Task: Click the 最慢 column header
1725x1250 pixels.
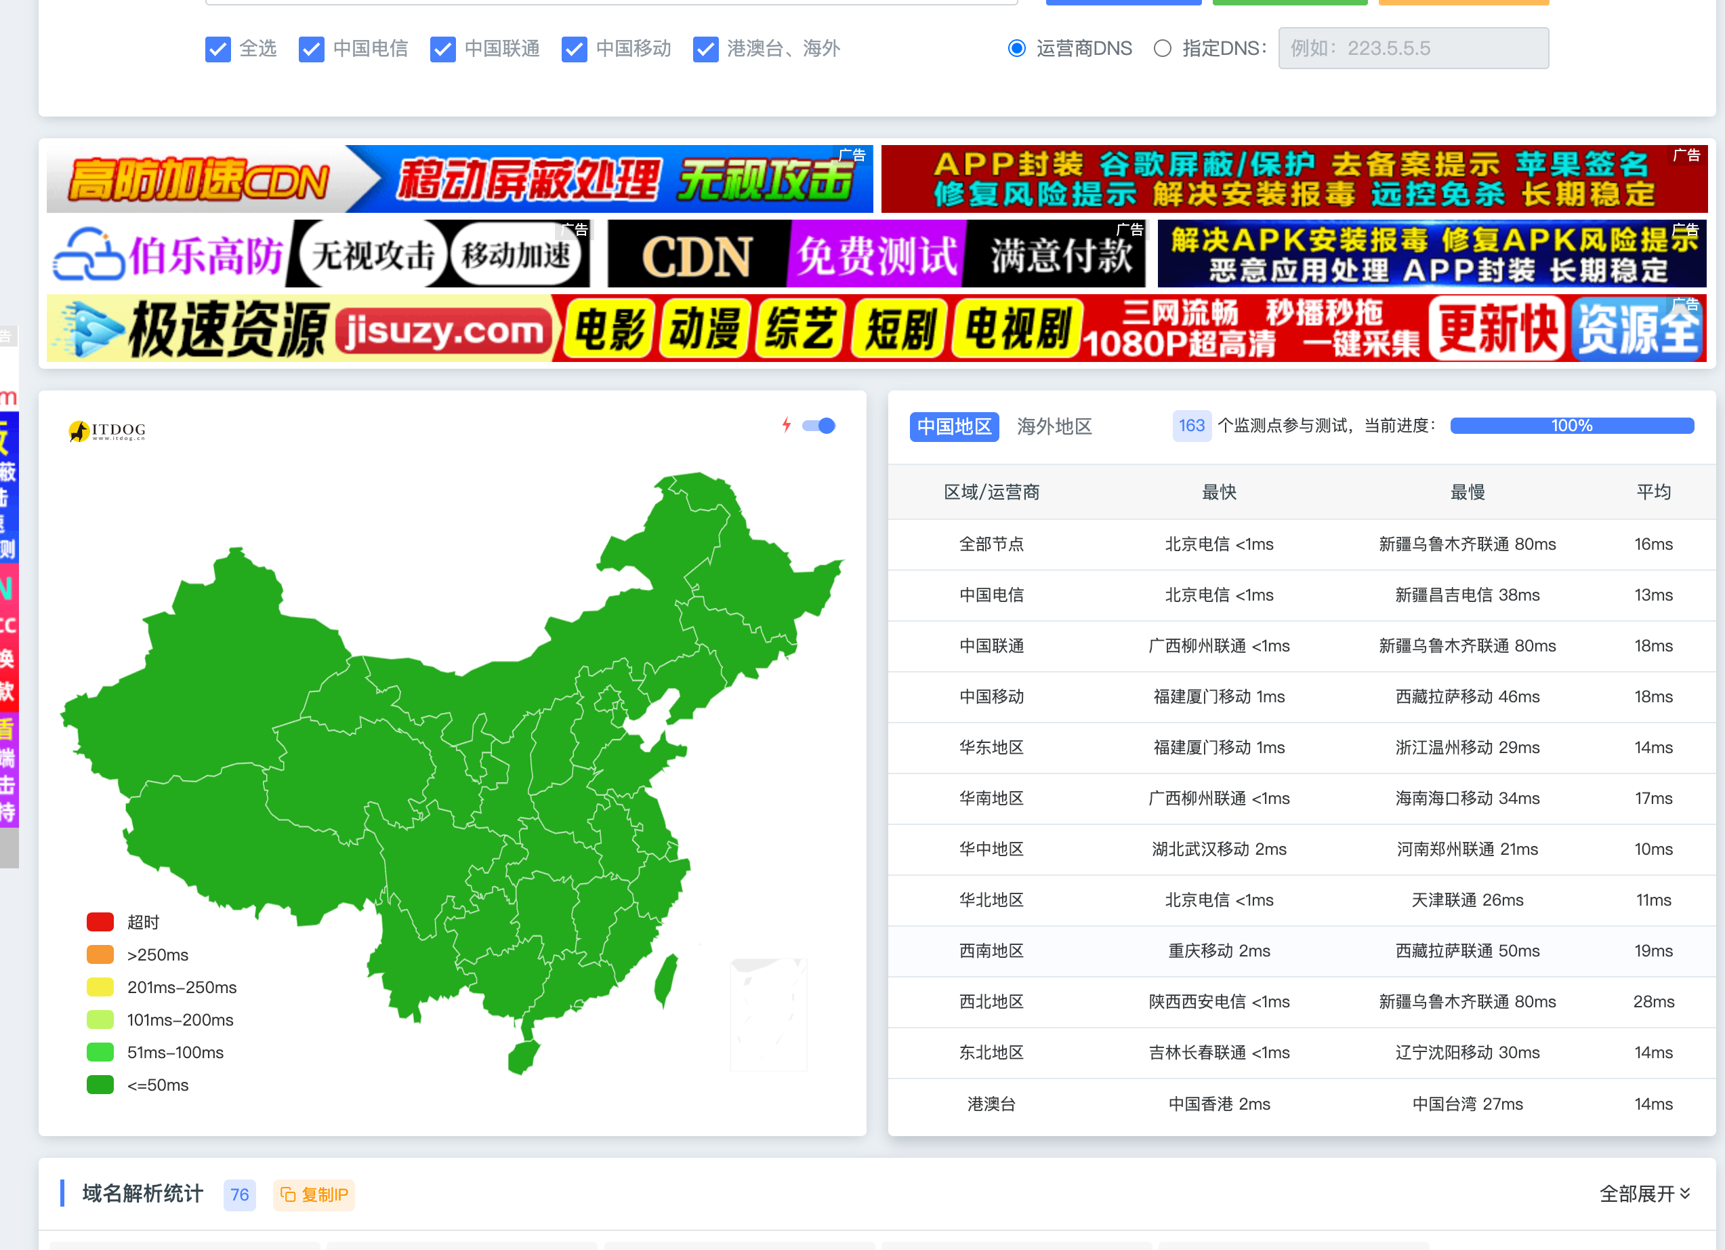Action: pyautogui.click(x=1467, y=493)
